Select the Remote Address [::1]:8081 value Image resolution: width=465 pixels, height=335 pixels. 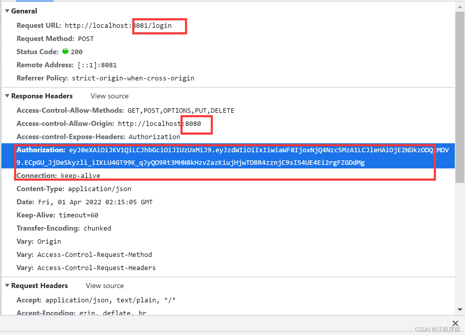[x=97, y=65]
